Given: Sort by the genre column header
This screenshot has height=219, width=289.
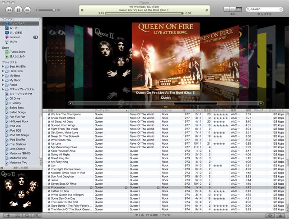Looking at the screenshot, I should click(171, 110).
